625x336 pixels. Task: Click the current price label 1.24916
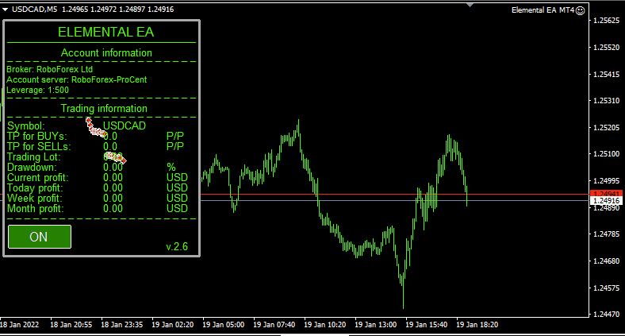pyautogui.click(x=606, y=201)
